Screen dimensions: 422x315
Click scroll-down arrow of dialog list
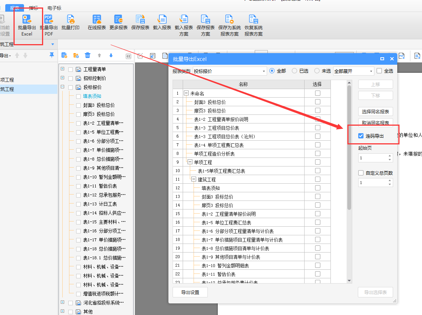point(349,281)
